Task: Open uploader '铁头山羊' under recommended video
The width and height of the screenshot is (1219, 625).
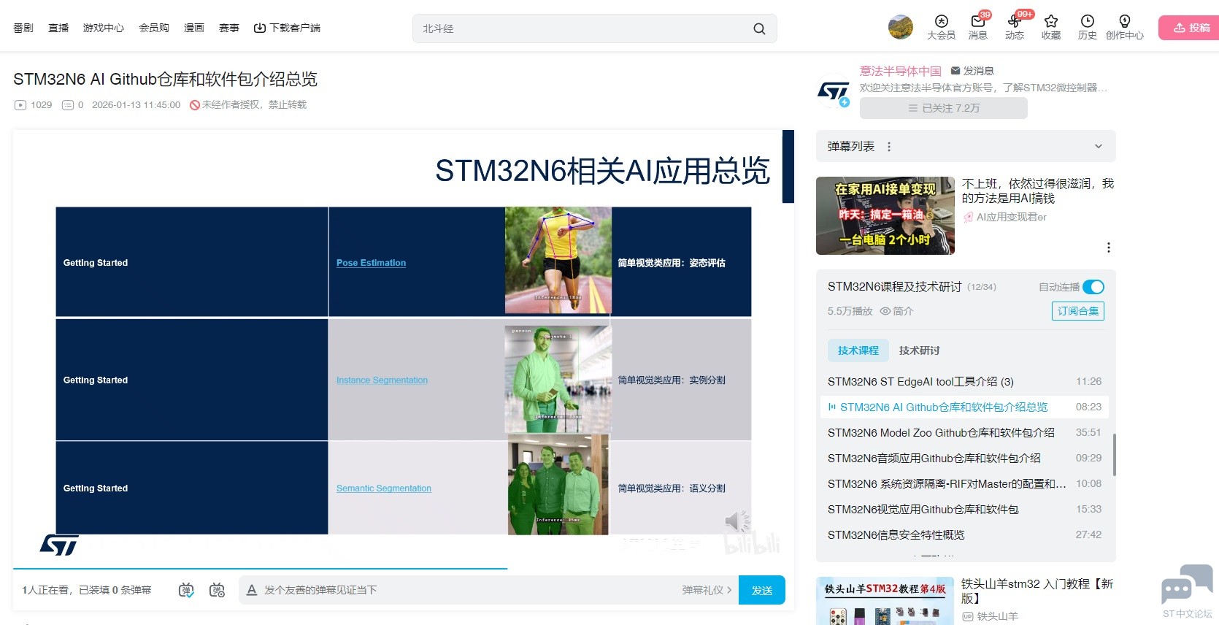Action: [997, 616]
